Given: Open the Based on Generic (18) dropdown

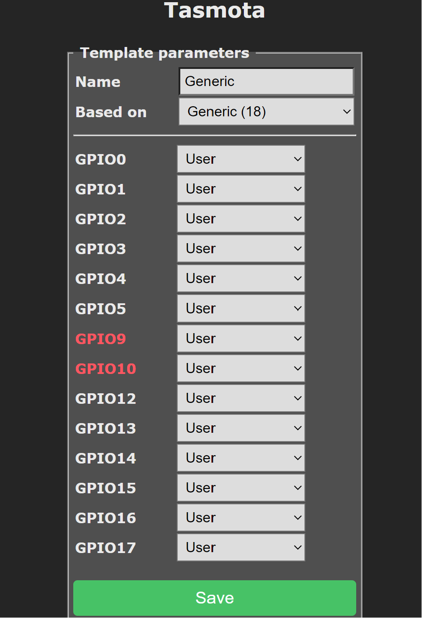Looking at the screenshot, I should (266, 111).
